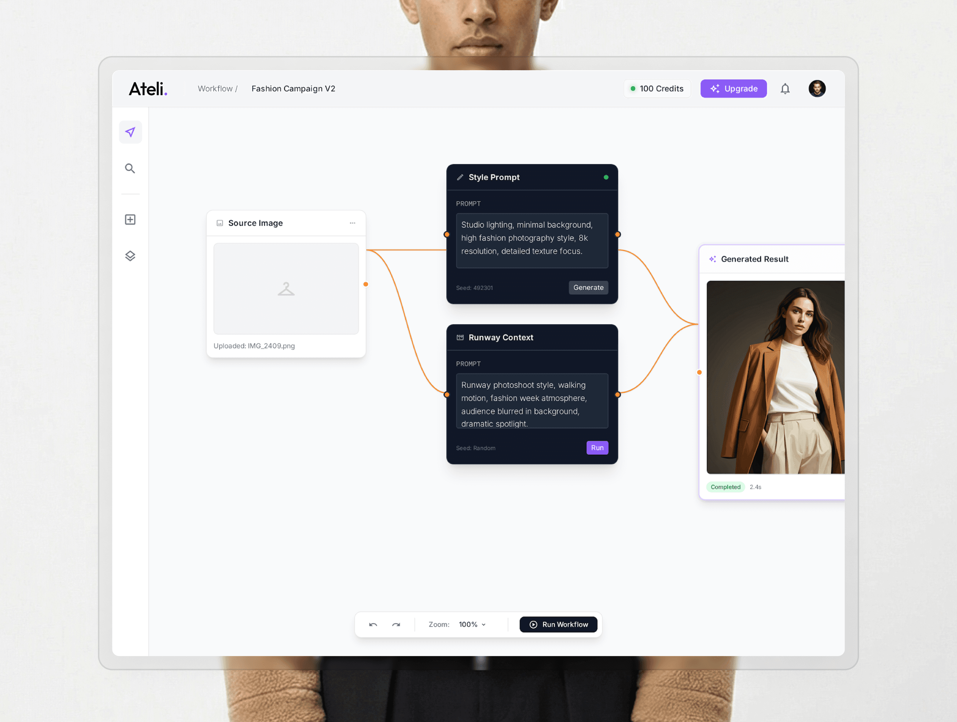Open the layers panel icon
Viewport: 957px width, 722px height.
coord(130,256)
